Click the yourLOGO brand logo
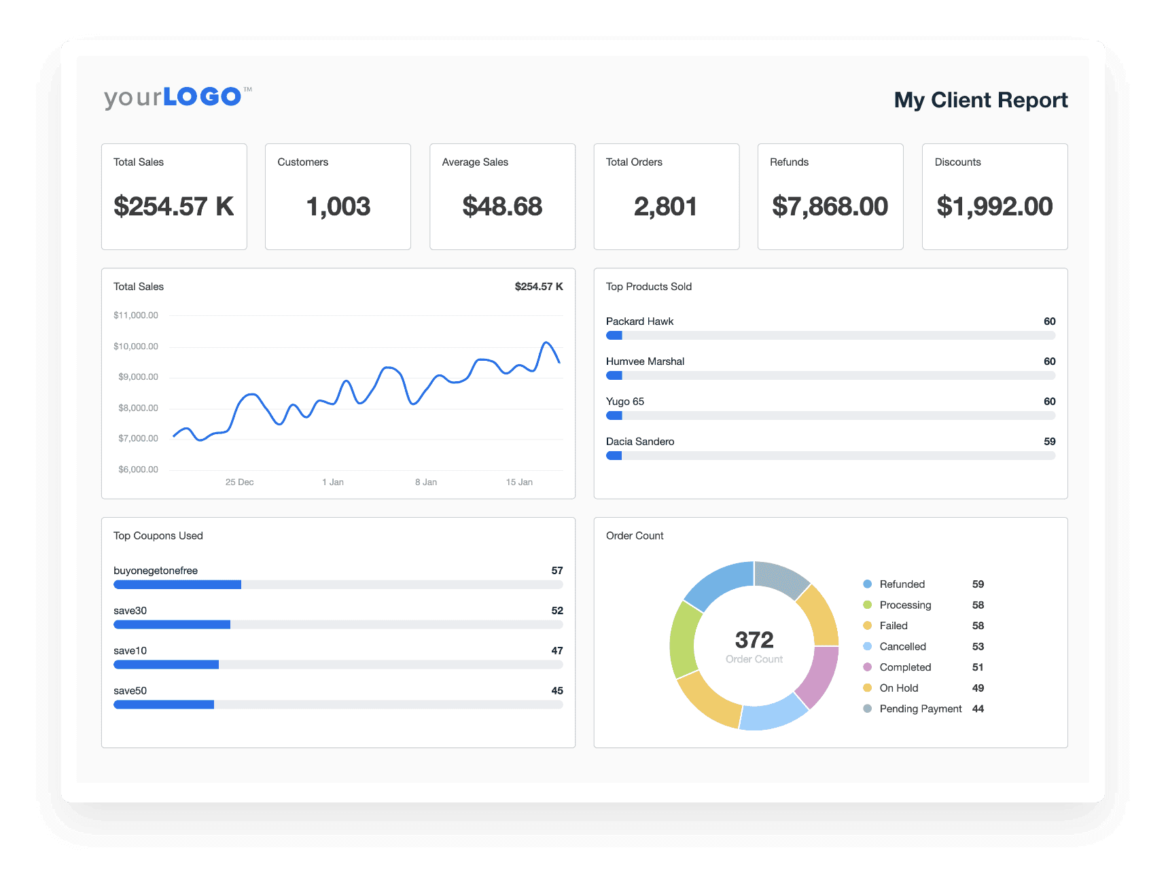This screenshot has width=1166, height=884. (177, 97)
